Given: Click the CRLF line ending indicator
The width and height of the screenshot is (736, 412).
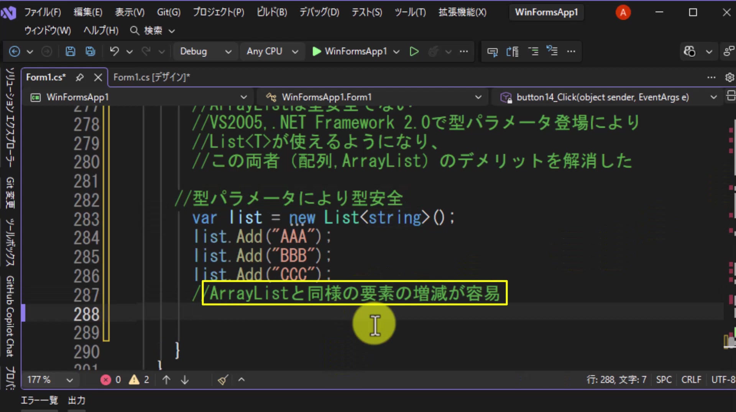Looking at the screenshot, I should tap(691, 379).
